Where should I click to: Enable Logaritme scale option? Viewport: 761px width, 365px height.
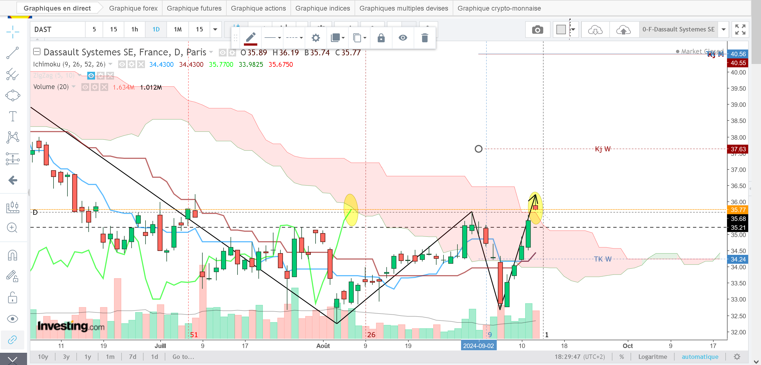pos(653,357)
